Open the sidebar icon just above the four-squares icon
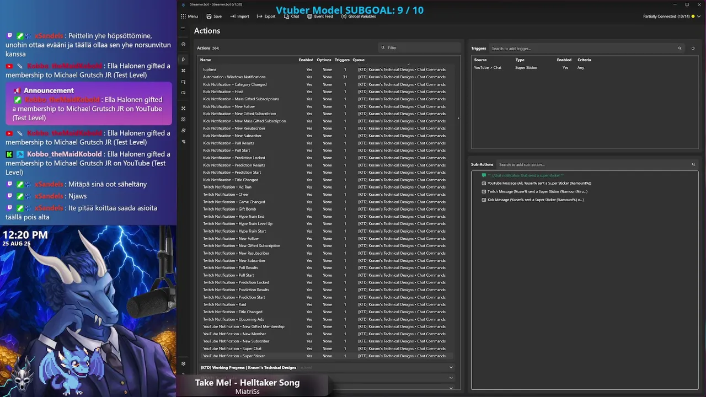 coord(183,108)
